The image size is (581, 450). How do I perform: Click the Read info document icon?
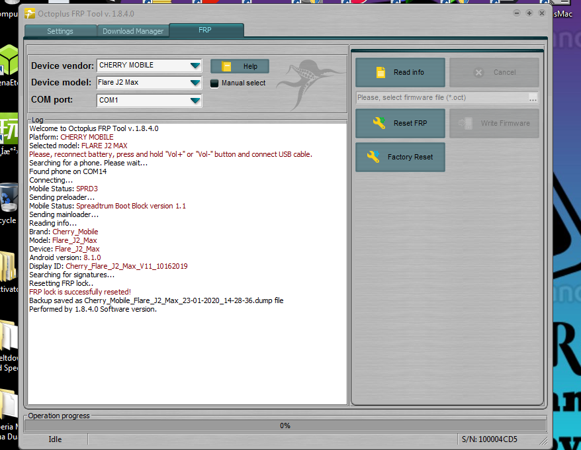click(381, 72)
